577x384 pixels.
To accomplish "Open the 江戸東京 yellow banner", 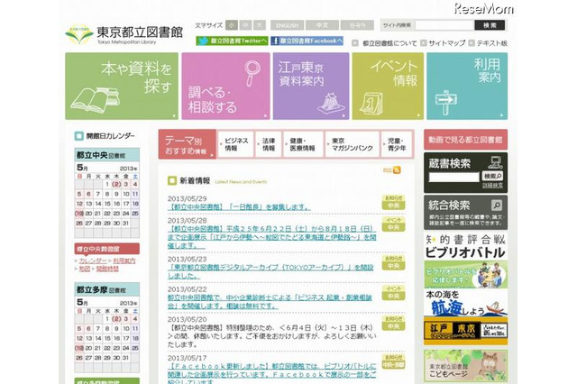I will pyautogui.click(x=465, y=332).
